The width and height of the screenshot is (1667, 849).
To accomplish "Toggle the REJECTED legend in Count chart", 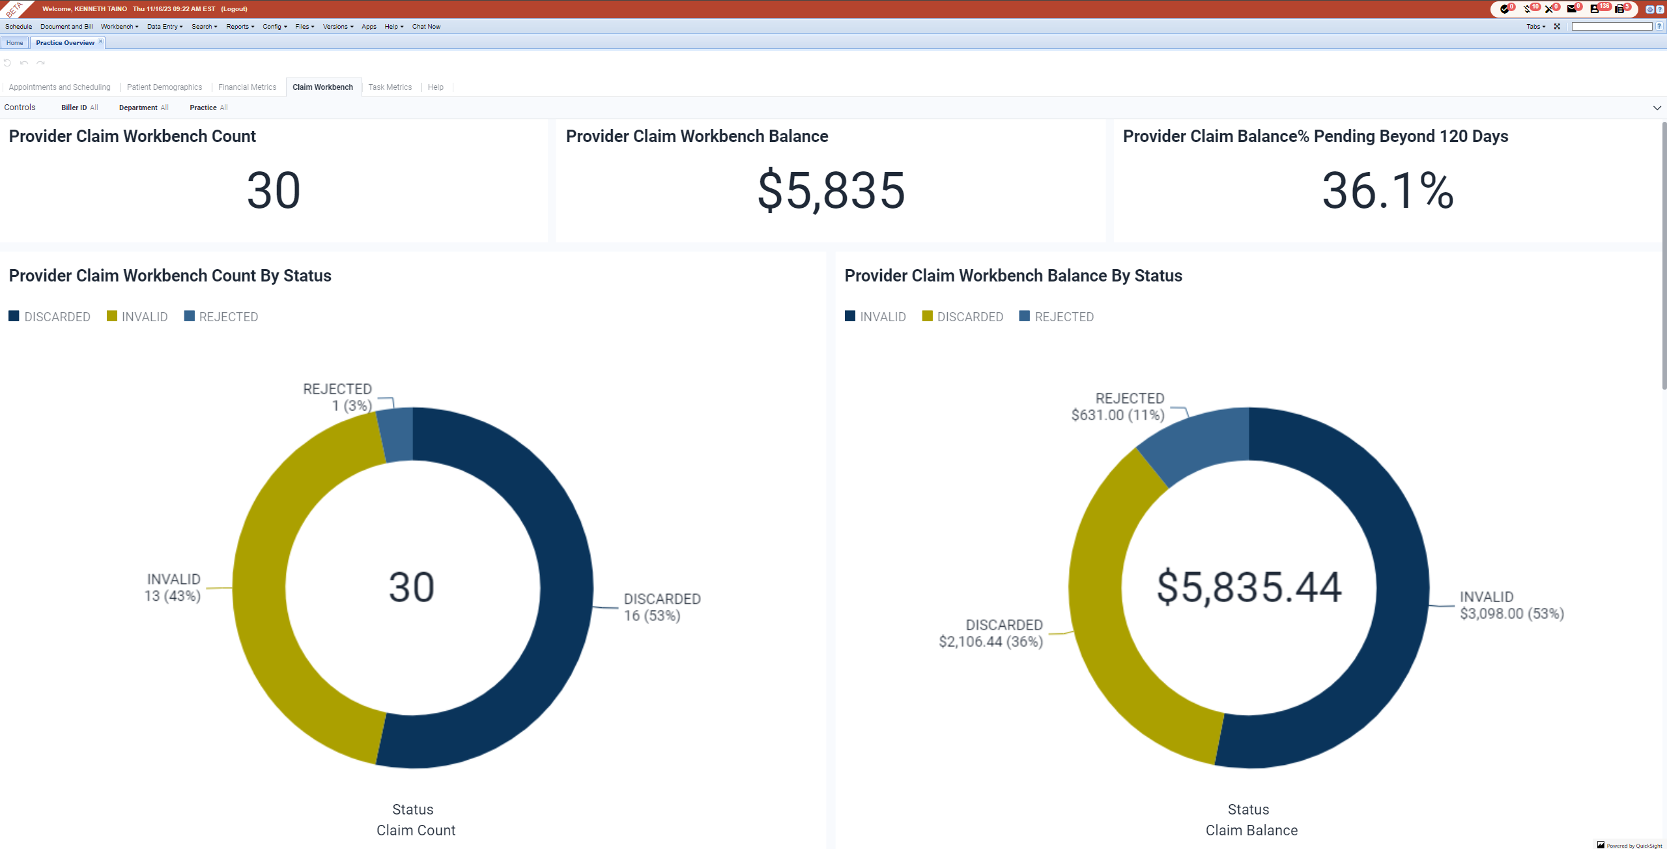I will point(221,317).
